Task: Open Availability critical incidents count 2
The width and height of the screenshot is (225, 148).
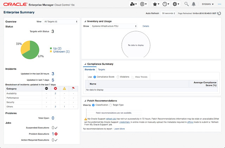Action: (56, 94)
